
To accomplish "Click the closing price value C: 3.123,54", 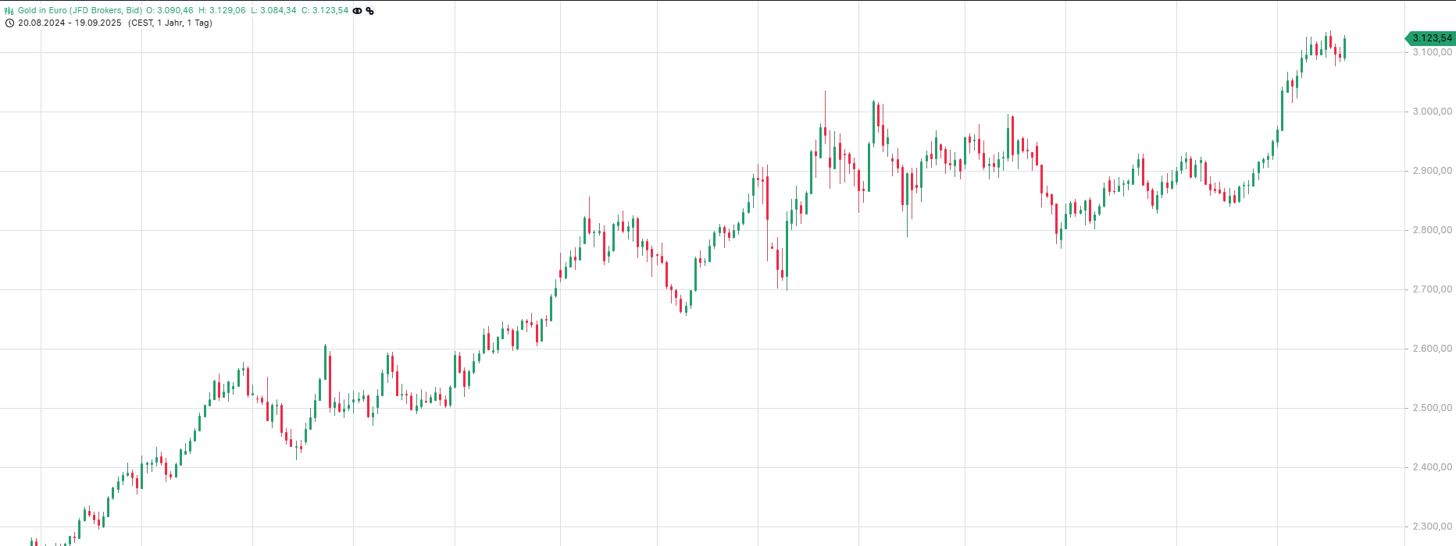I will pyautogui.click(x=325, y=11).
